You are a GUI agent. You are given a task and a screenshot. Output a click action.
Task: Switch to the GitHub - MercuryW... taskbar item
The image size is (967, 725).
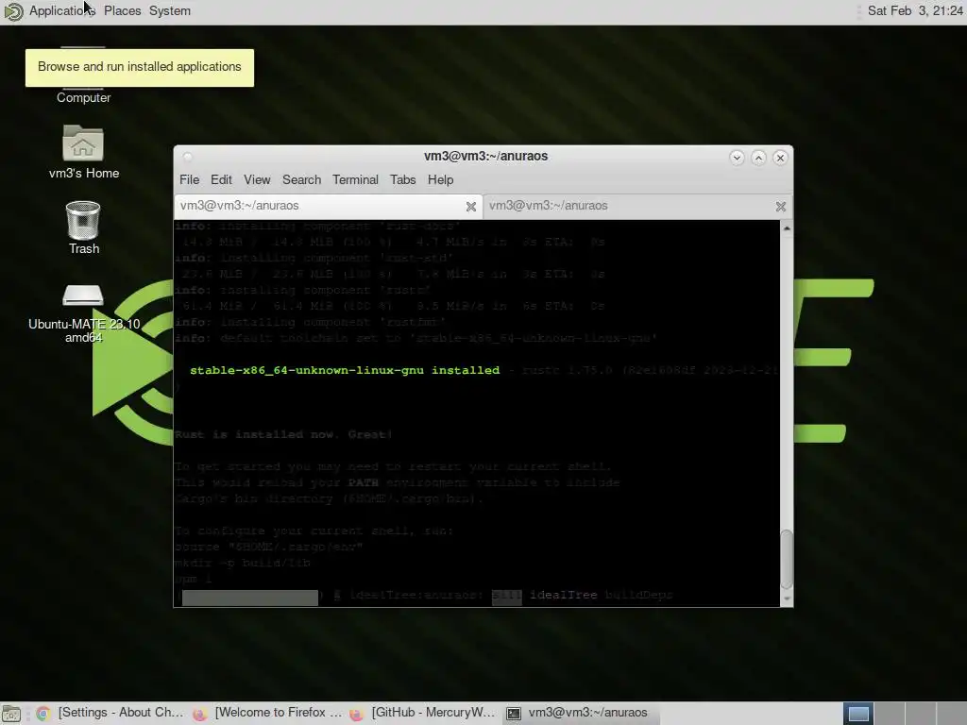424,713
